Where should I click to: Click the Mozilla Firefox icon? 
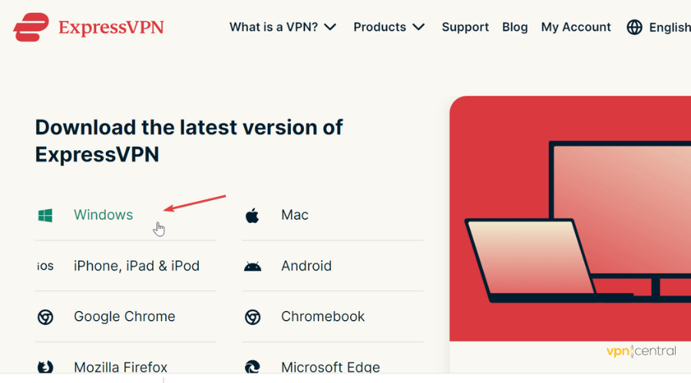tap(45, 367)
